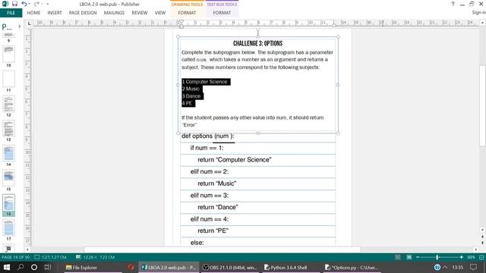Viewport: 486px width, 273px height.
Task: Click the 'elif num == 2:' row
Action: click(258, 172)
